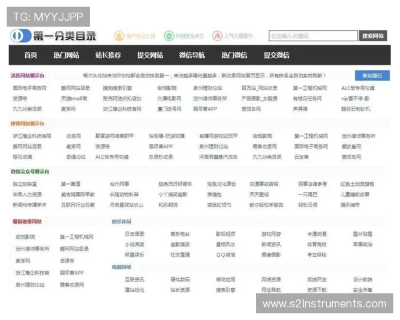400x320 pixels.
Task: Open the 卡通动漫 category link
Action: (x=317, y=234)
